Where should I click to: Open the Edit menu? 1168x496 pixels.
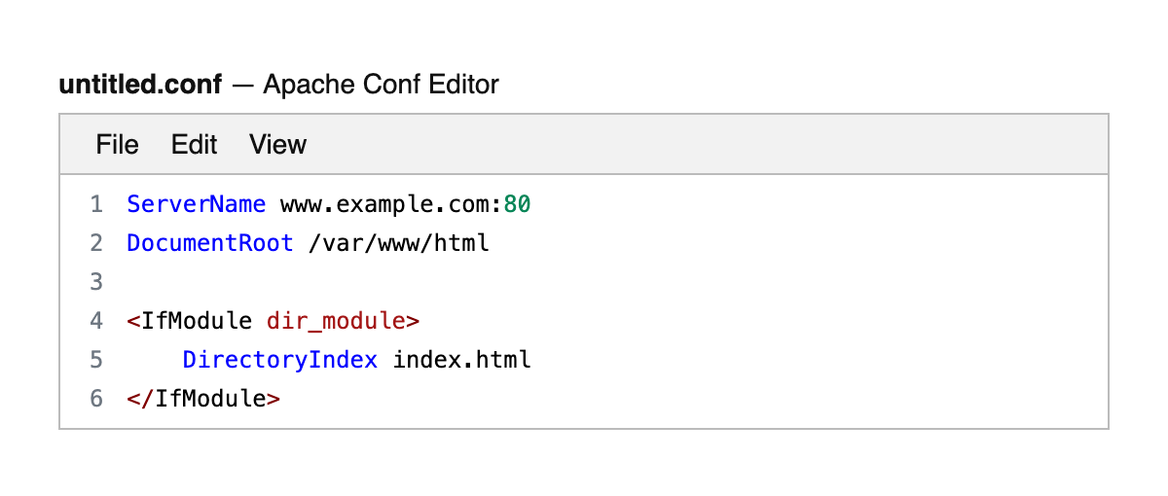tap(194, 145)
